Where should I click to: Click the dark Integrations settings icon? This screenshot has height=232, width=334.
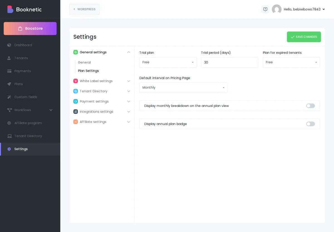pyautogui.click(x=75, y=112)
